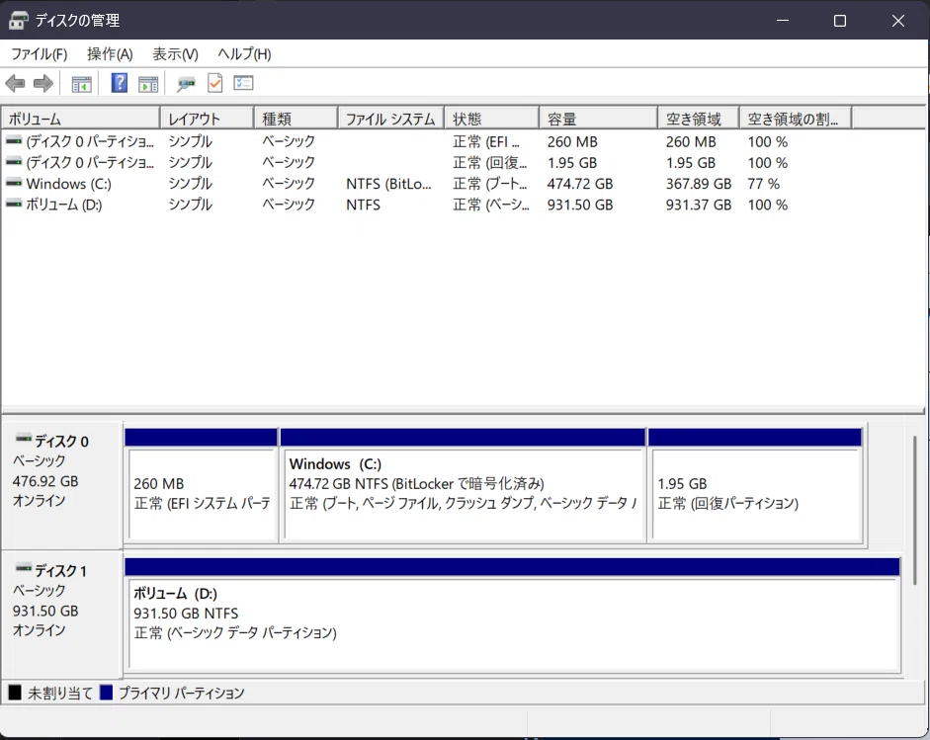Click the Back arrow toolbar icon
Screen dimensions: 930x740
click(16, 84)
